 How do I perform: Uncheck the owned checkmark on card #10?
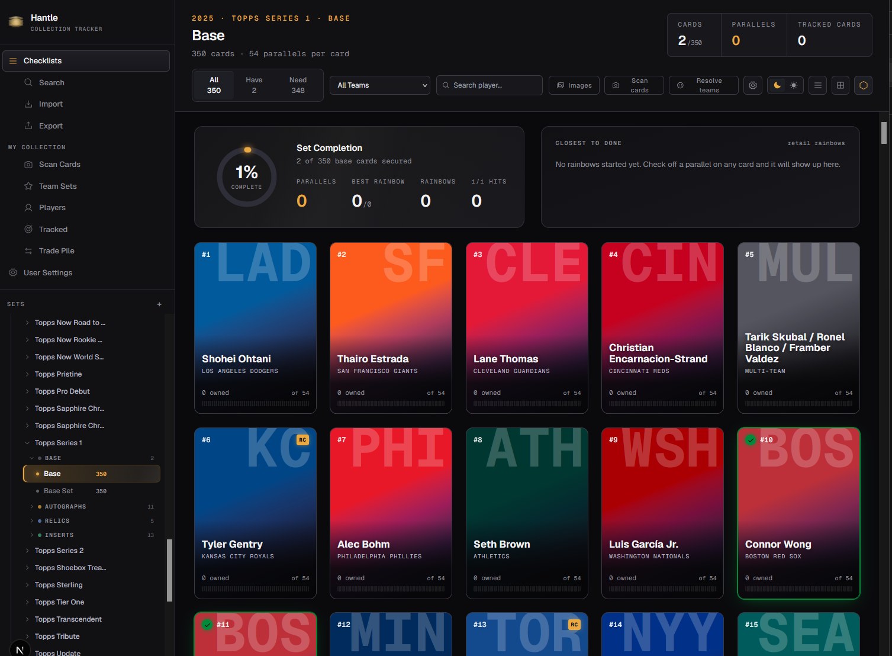751,440
